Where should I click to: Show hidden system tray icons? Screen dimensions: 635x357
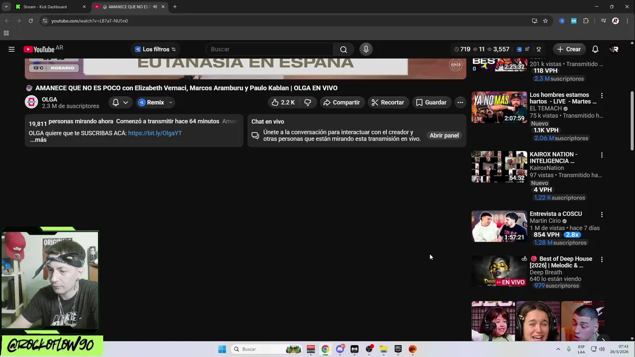(558, 349)
